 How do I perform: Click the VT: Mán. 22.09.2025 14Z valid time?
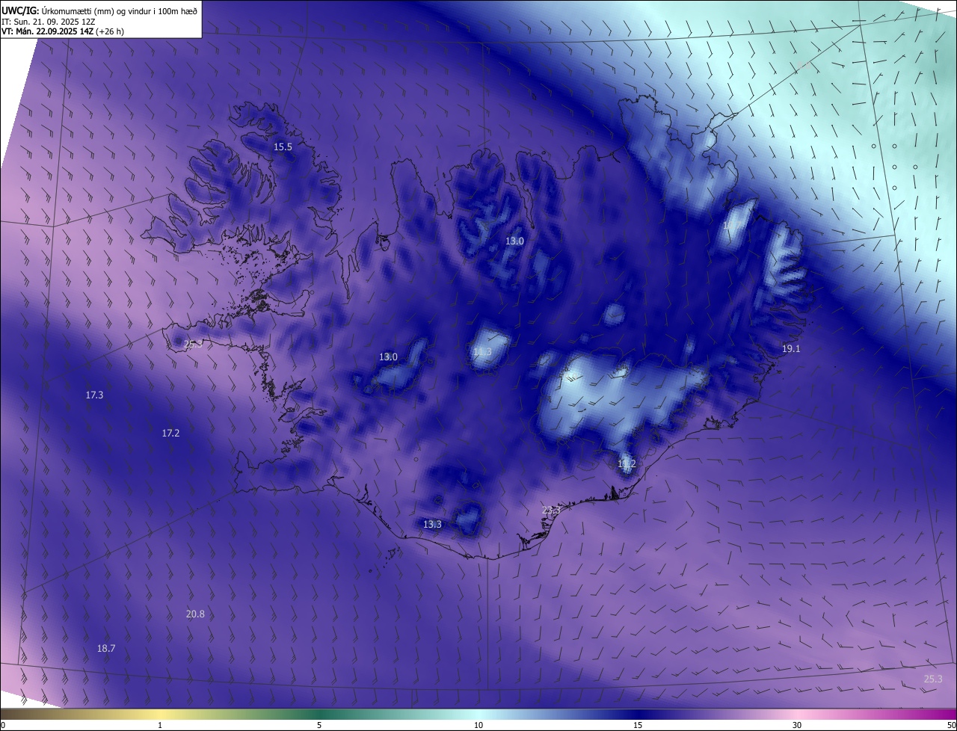click(47, 32)
